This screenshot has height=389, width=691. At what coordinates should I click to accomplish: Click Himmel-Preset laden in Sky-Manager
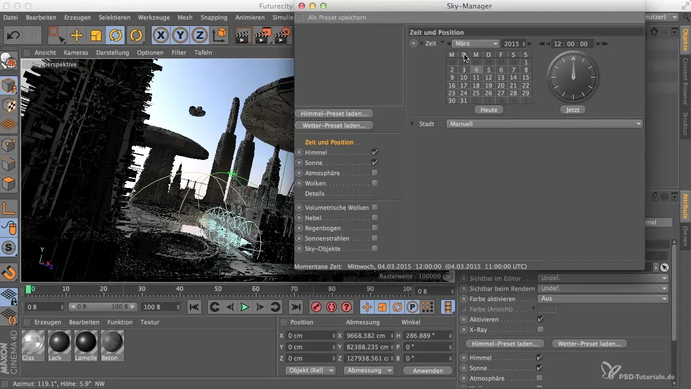click(334, 114)
